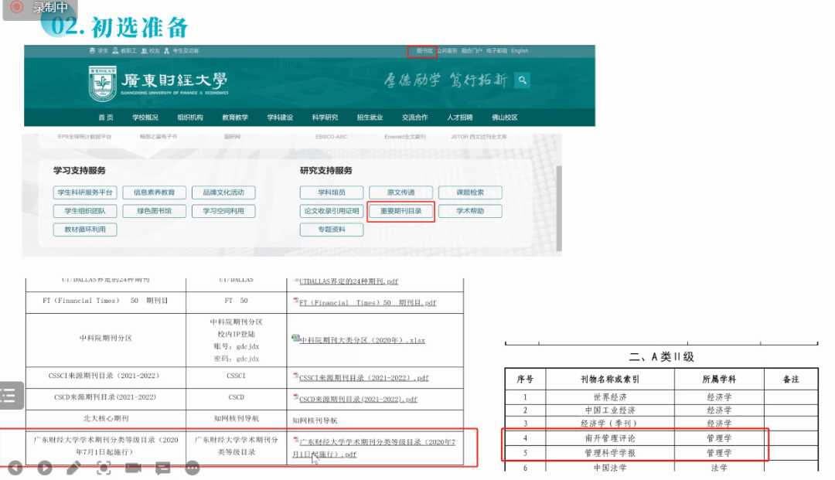Click 学科馆员 button

tap(332, 192)
